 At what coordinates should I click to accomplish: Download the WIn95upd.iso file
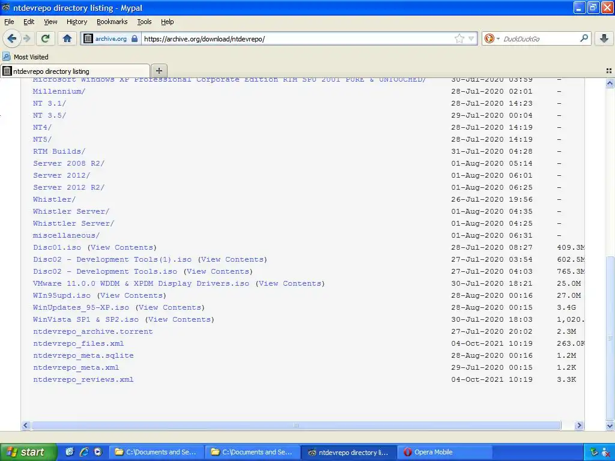(x=62, y=295)
